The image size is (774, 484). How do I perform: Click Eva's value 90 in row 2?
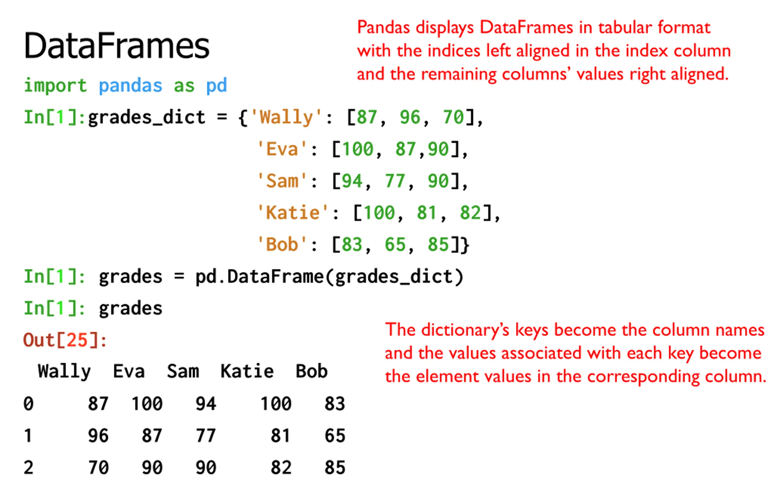point(152,468)
